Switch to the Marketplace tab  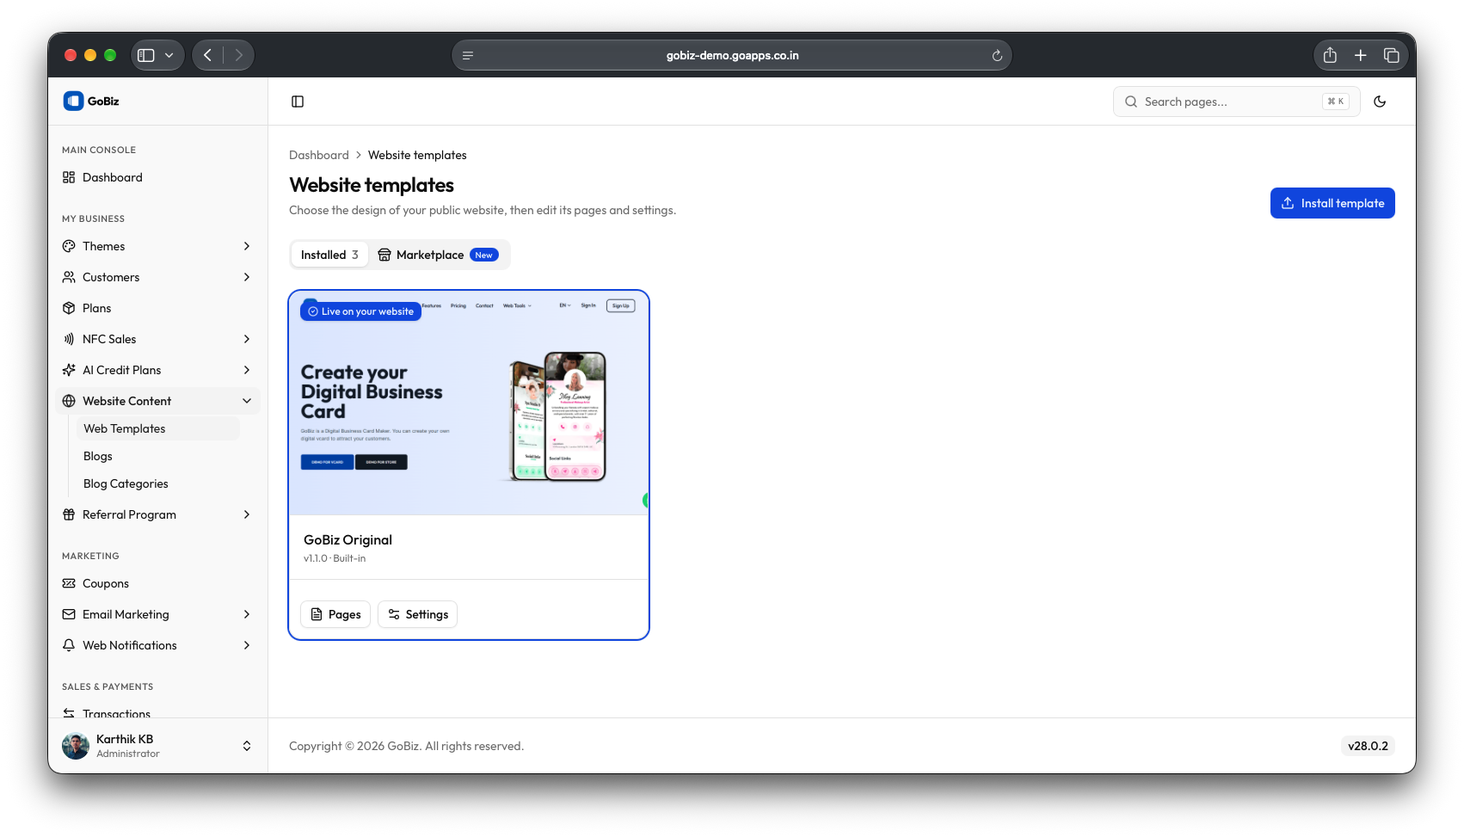[438, 255]
